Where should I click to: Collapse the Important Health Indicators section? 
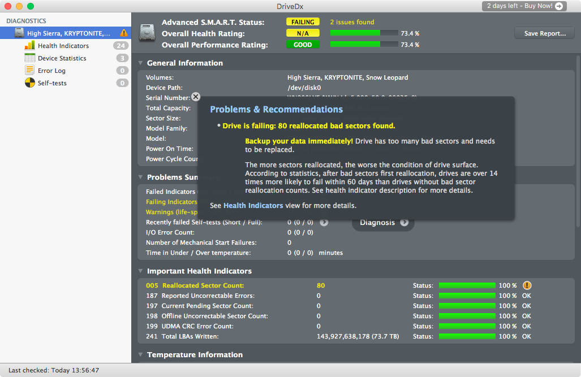pyautogui.click(x=140, y=271)
